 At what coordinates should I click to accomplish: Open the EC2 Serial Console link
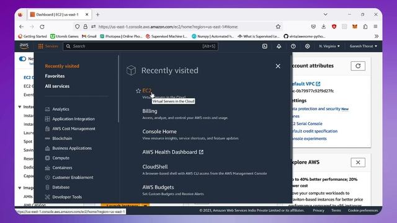306,124
